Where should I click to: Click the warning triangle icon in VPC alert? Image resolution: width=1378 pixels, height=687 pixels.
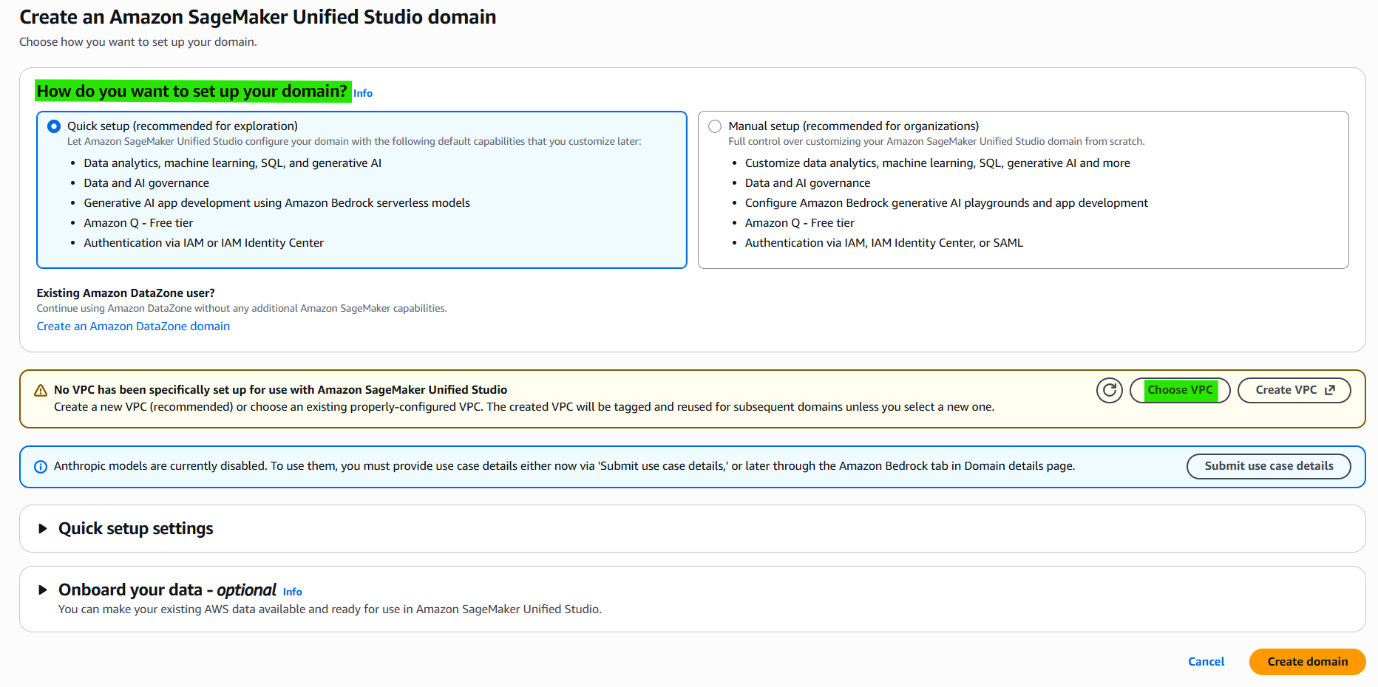point(41,390)
